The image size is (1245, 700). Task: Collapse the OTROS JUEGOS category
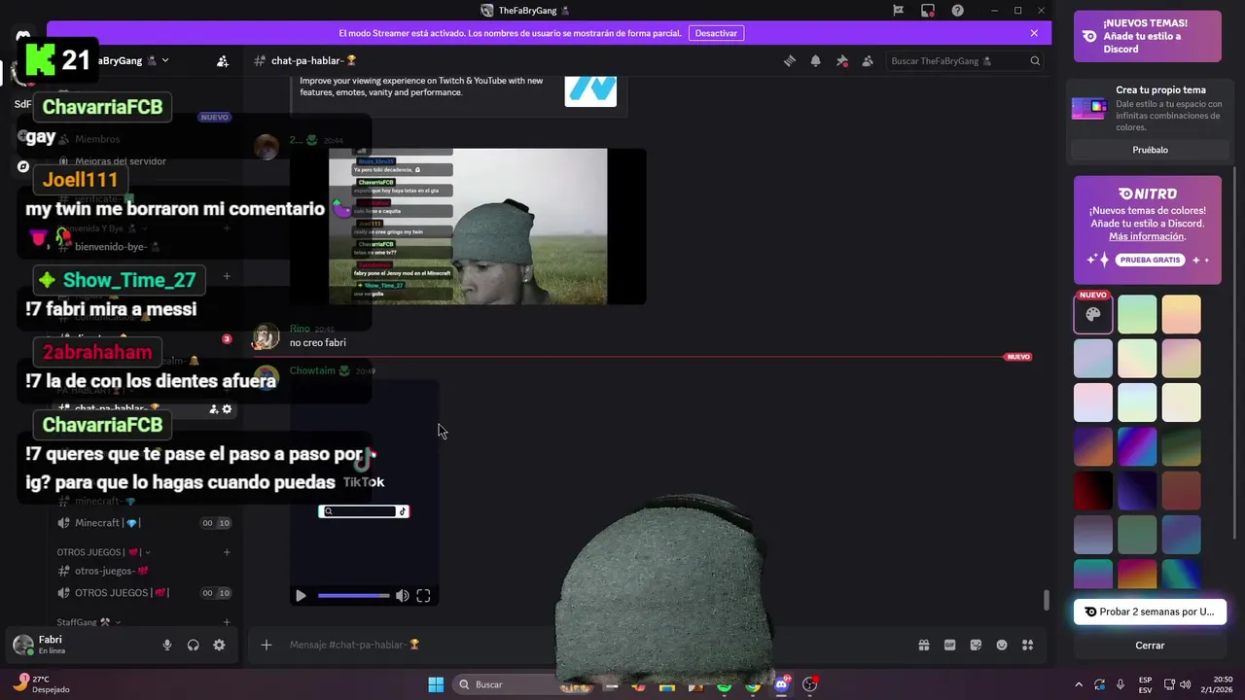point(103,552)
